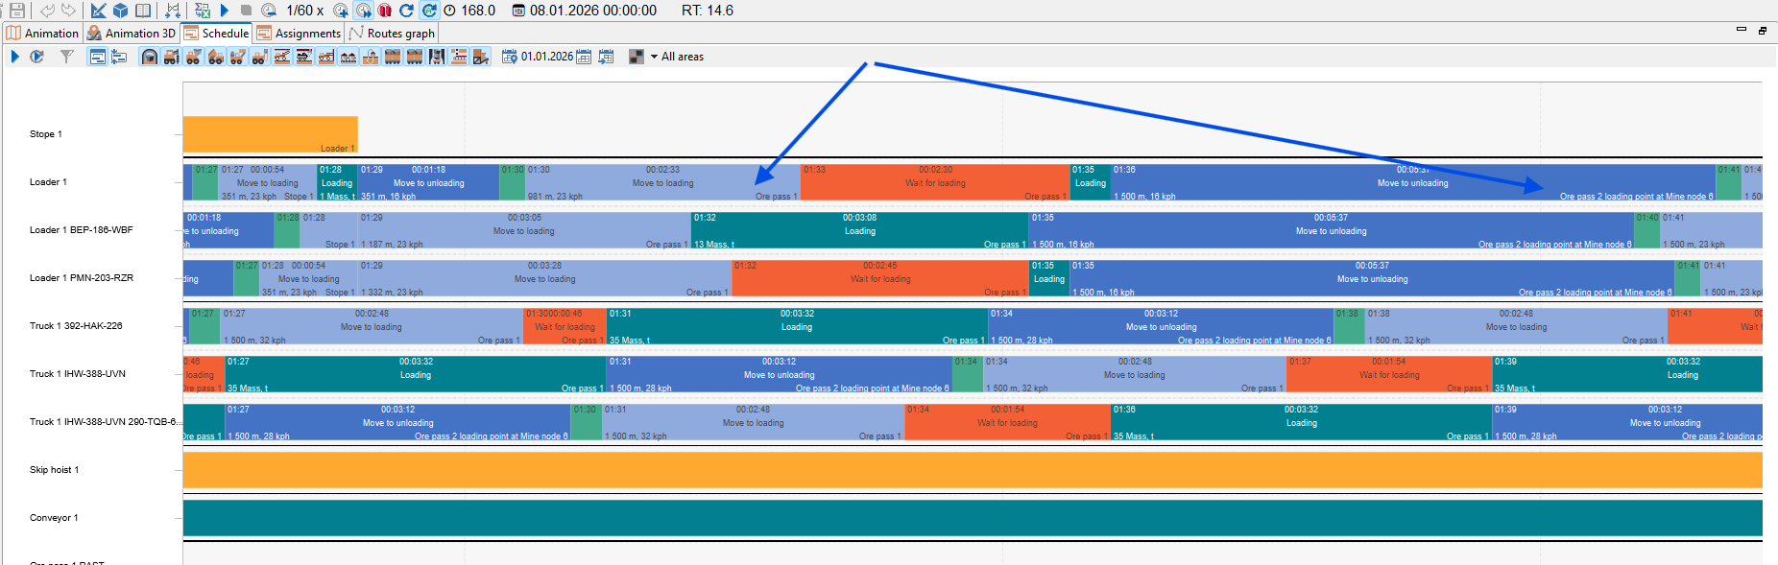Click the blue refresh arrow icon

point(406,11)
